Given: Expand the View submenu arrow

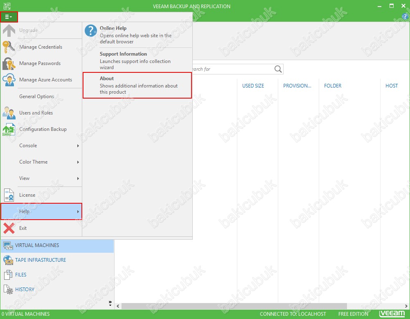Looking at the screenshot, I should (x=78, y=178).
